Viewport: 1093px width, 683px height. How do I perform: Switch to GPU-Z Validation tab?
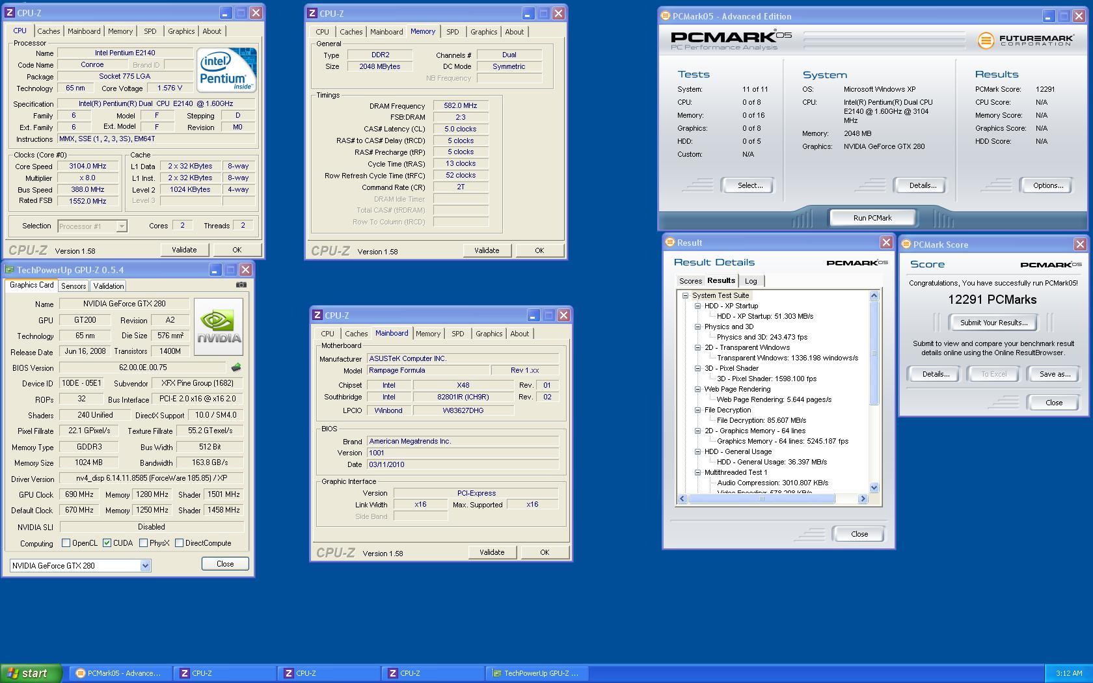(x=108, y=286)
